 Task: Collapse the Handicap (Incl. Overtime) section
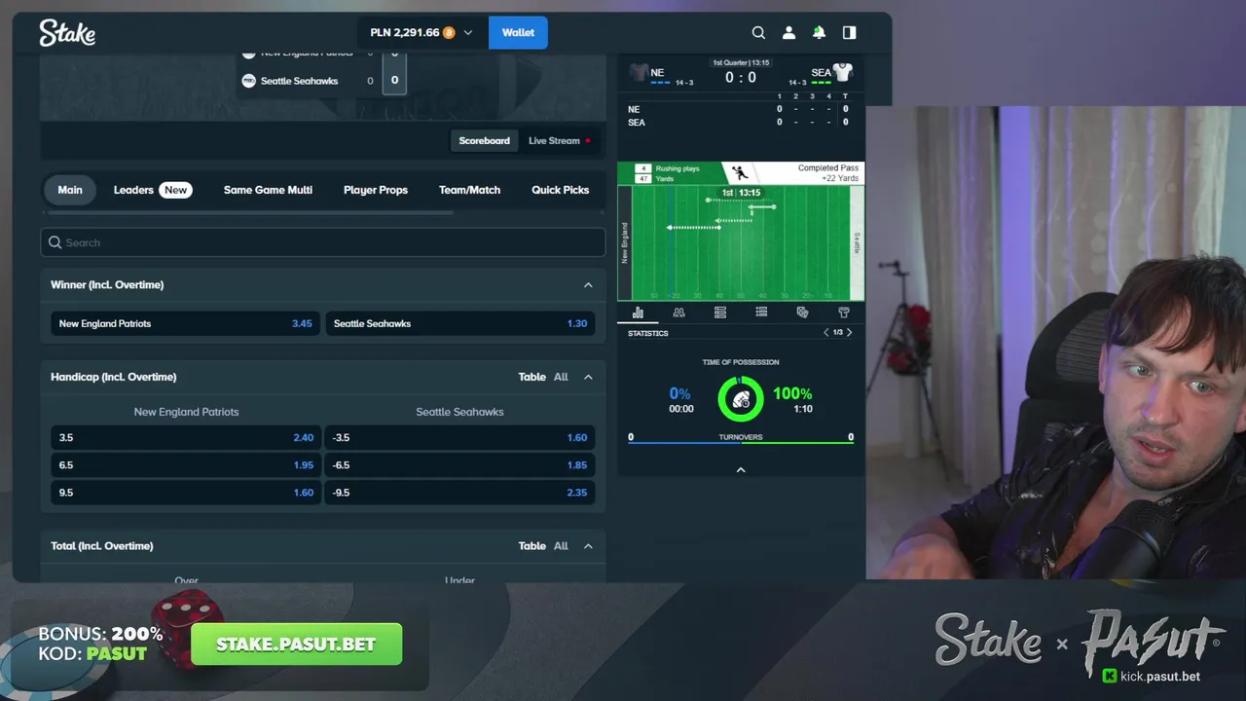click(x=588, y=377)
